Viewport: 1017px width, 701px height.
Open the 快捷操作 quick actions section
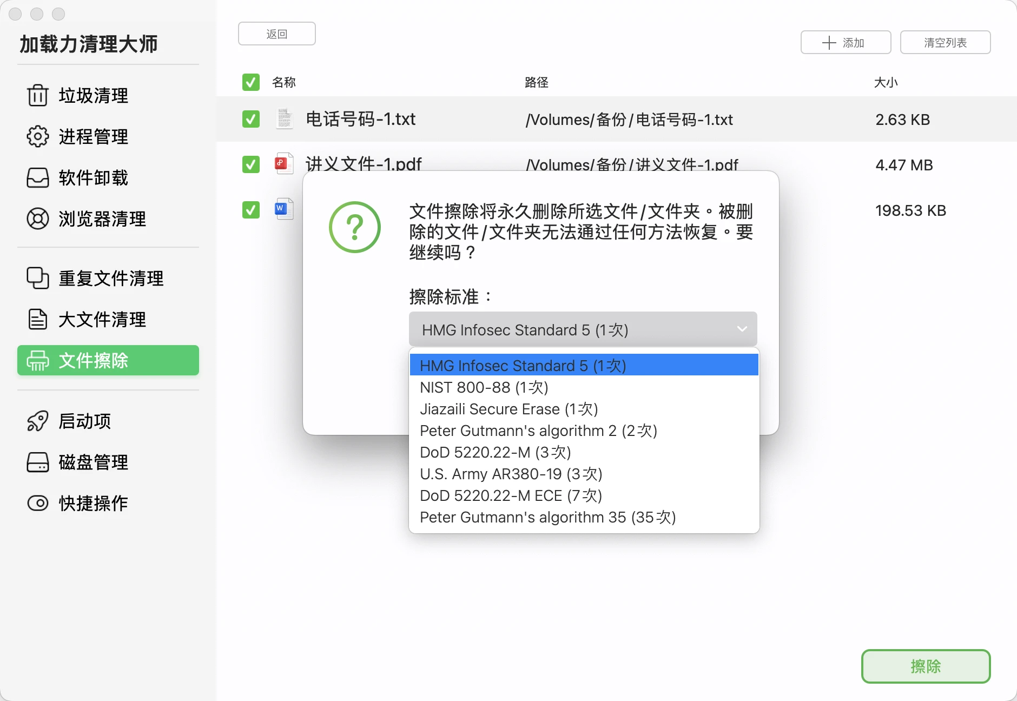[x=93, y=502]
